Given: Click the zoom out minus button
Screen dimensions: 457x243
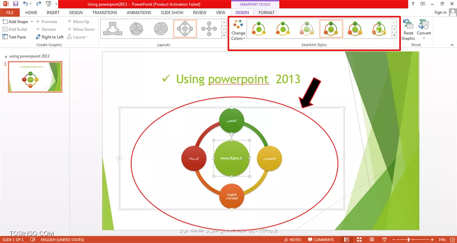Looking at the screenshot, I should (394, 240).
